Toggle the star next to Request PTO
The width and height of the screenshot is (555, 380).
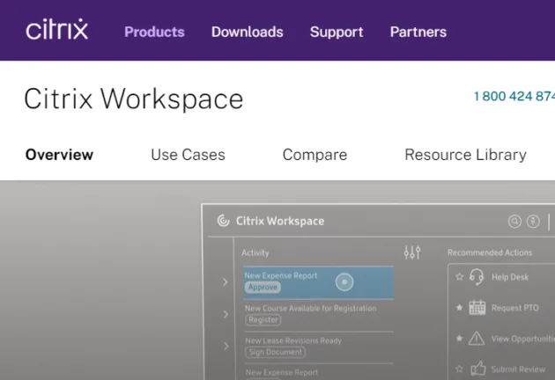(x=460, y=308)
